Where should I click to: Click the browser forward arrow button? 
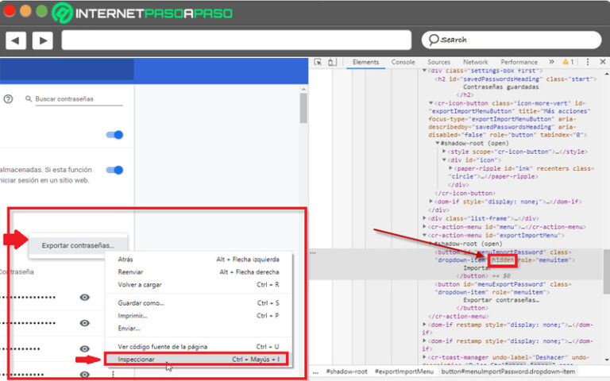click(x=42, y=40)
